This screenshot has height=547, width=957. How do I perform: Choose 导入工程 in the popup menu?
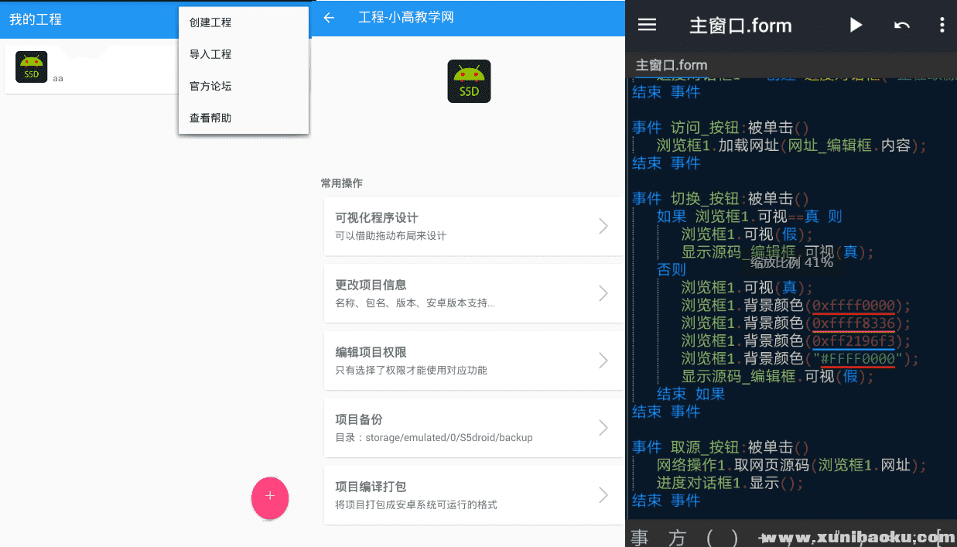tap(210, 54)
